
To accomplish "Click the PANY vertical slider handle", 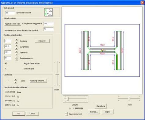I will [57, 74].
